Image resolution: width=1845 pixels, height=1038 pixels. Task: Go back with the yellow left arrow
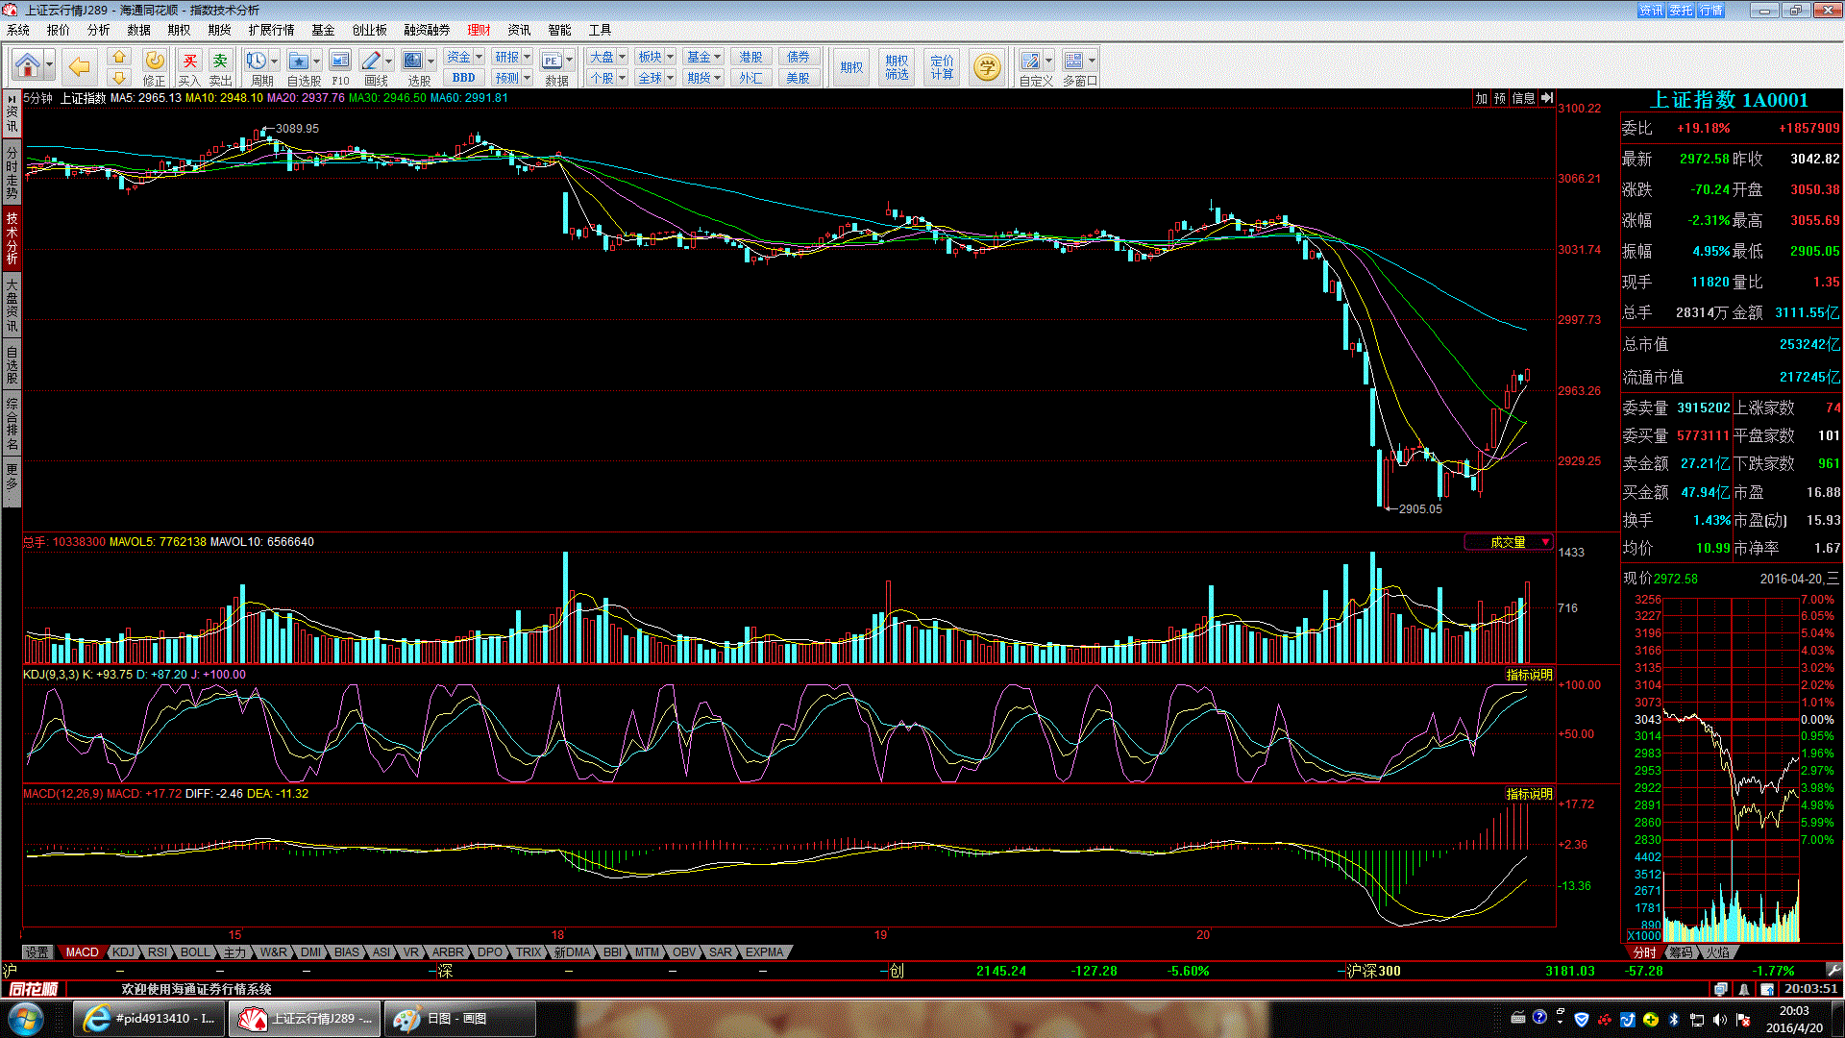pyautogui.click(x=79, y=66)
